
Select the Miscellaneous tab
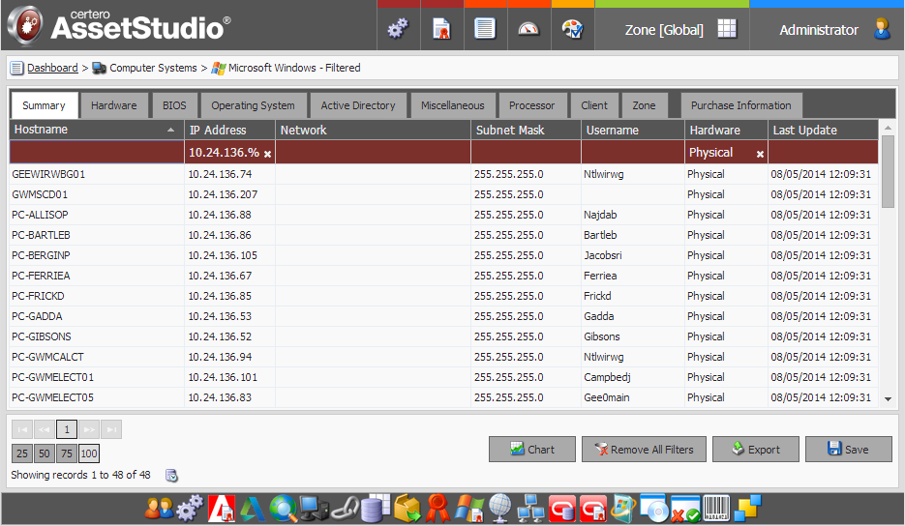453,105
